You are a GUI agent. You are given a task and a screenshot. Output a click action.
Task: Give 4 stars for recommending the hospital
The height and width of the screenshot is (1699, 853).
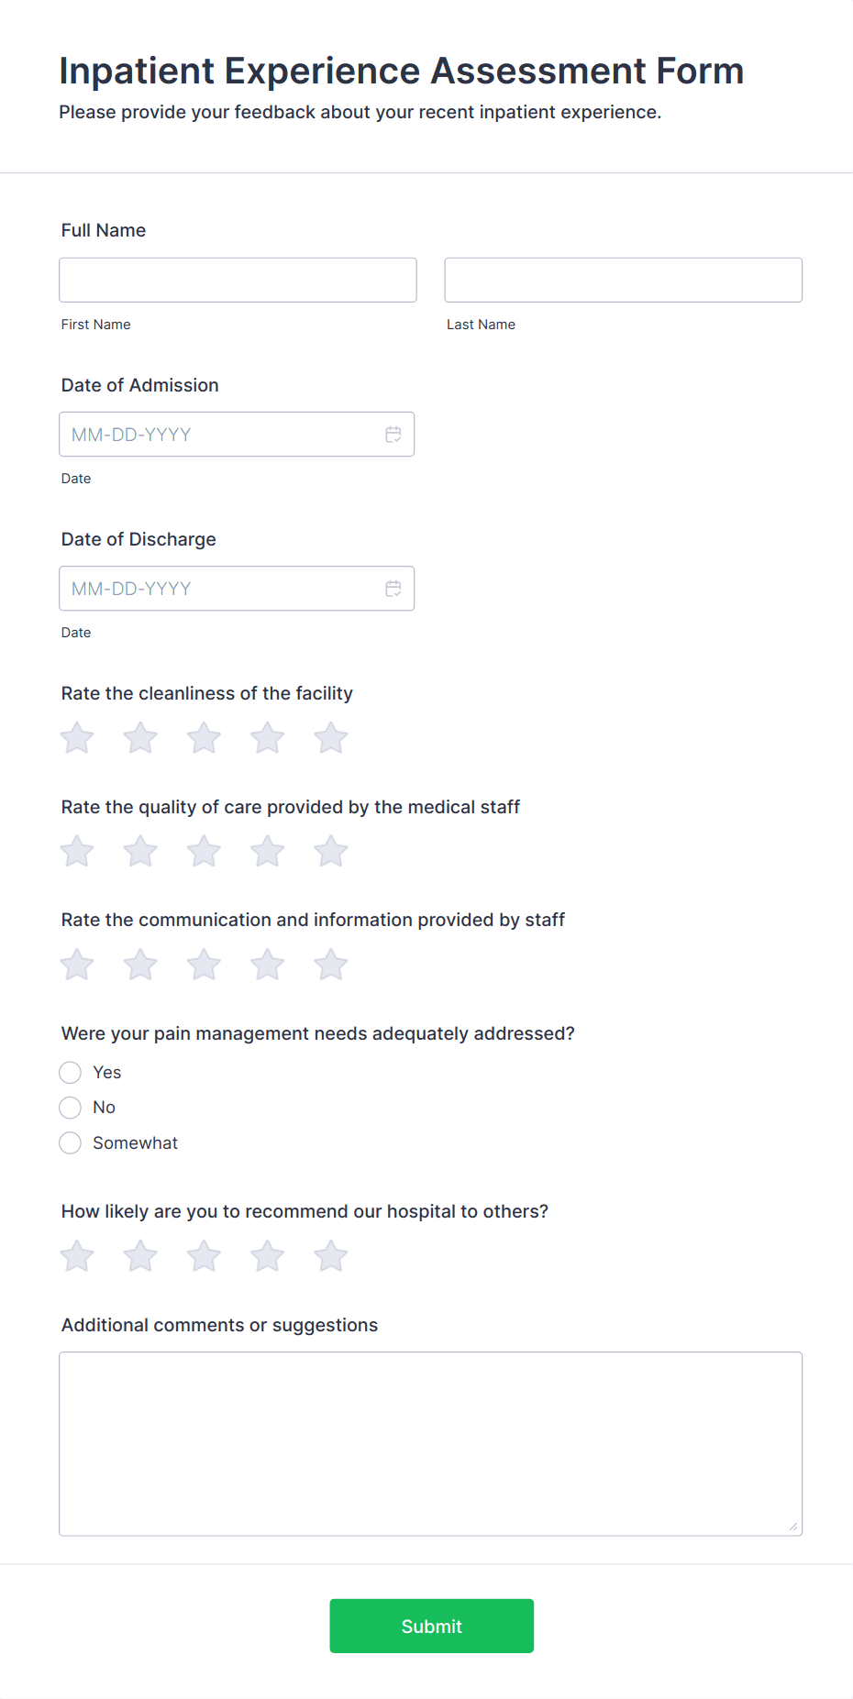pyautogui.click(x=267, y=1255)
